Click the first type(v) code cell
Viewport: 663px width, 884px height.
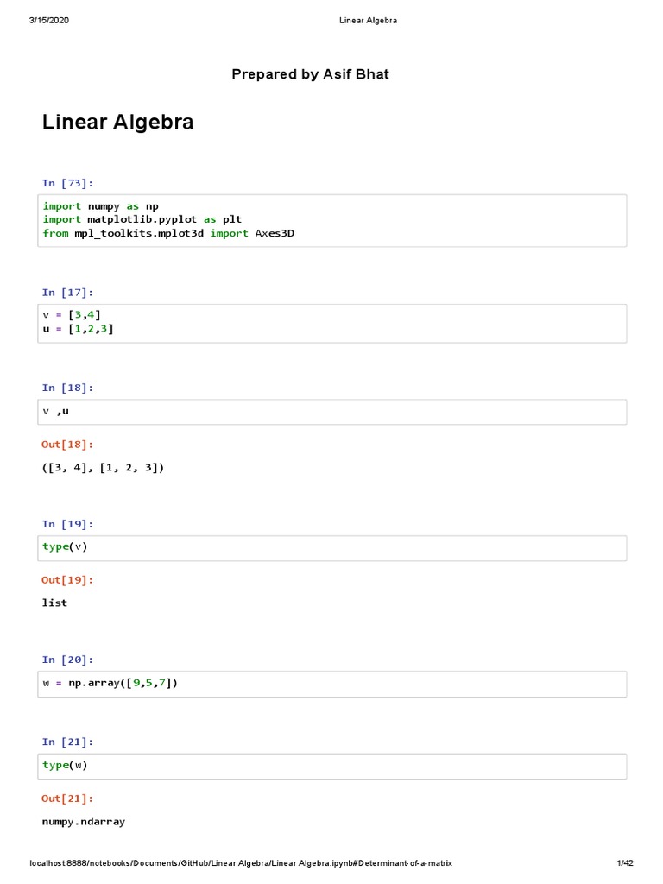pyautogui.click(x=332, y=547)
